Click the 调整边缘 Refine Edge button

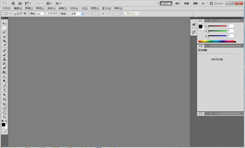[131, 13]
